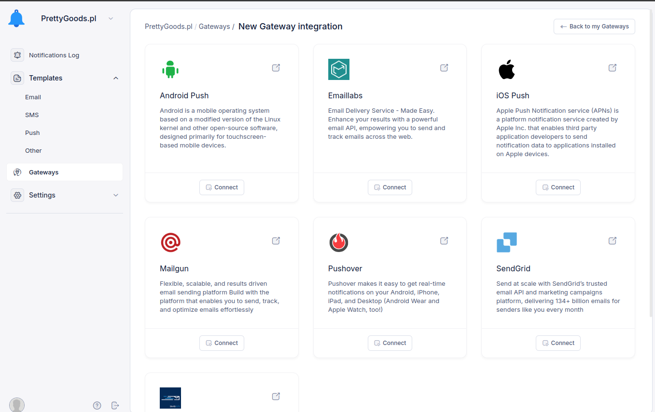Screen dimensions: 655x412
Task: Click the Gateways breadcrumb link
Action: coord(214,27)
